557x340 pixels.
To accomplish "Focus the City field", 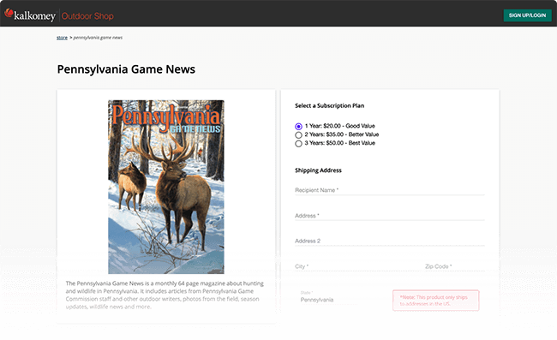I will click(356, 266).
